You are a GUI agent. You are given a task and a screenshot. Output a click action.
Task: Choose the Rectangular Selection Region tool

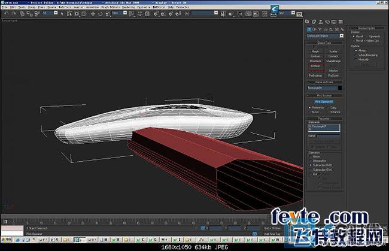(77, 14)
